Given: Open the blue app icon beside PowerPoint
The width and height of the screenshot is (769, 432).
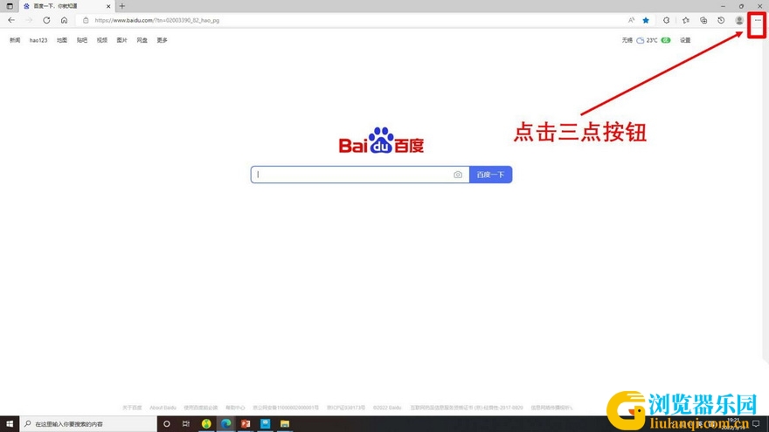Looking at the screenshot, I should pos(265,423).
